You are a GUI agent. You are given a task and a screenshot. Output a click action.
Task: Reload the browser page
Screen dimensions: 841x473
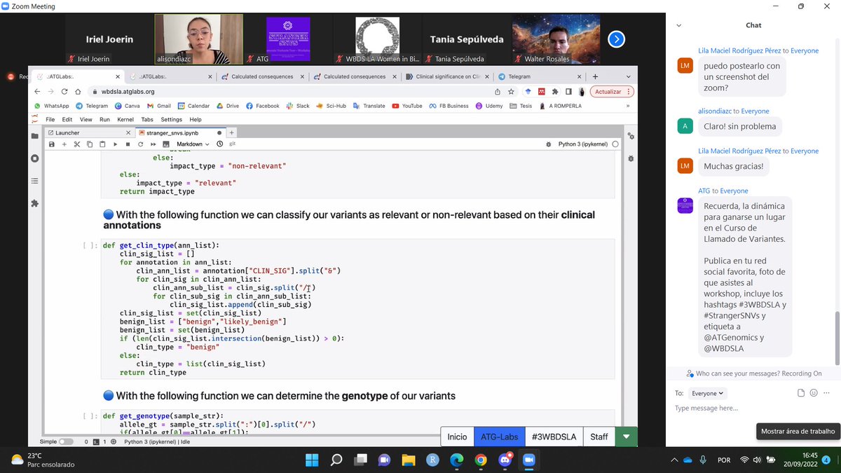coord(64,91)
